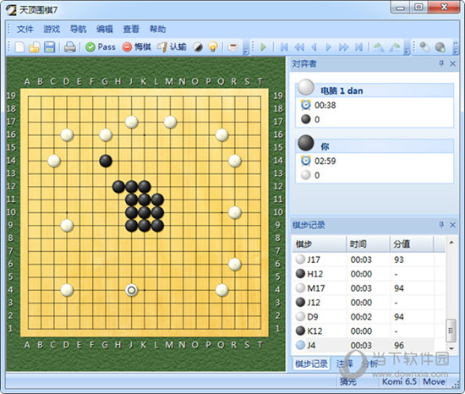The width and height of the screenshot is (465, 394).
Task: Select move J4 in move list
Action: (x=369, y=345)
